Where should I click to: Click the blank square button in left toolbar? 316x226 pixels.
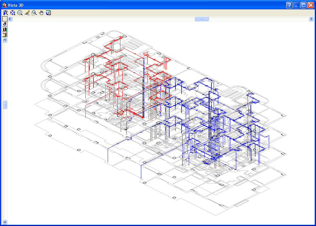(x=5, y=19)
